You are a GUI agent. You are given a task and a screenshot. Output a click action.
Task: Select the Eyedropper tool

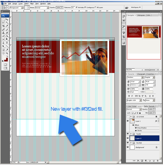tap(7, 50)
